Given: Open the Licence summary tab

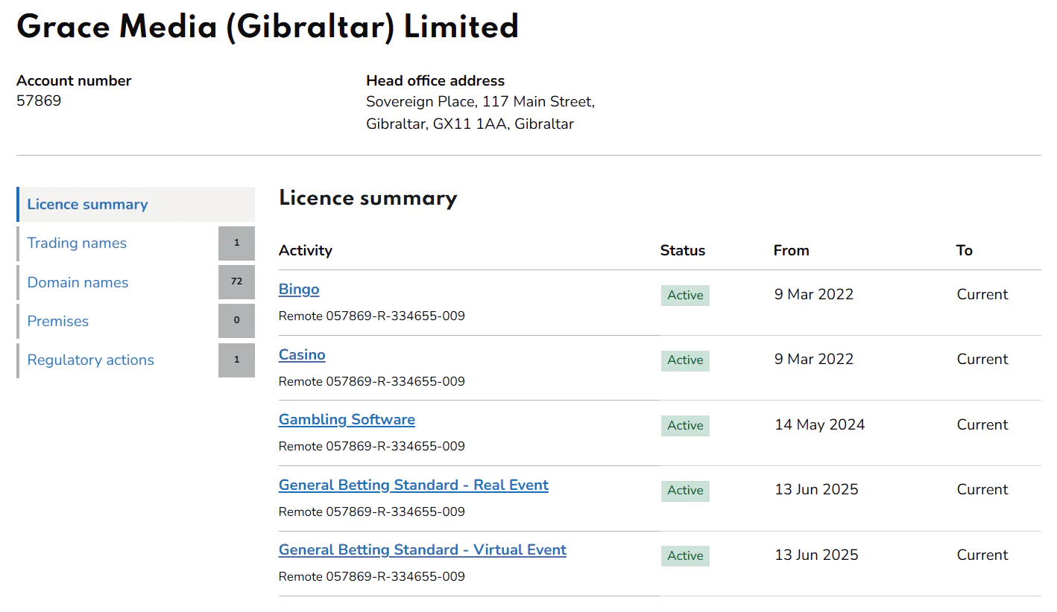Looking at the screenshot, I should [x=136, y=204].
